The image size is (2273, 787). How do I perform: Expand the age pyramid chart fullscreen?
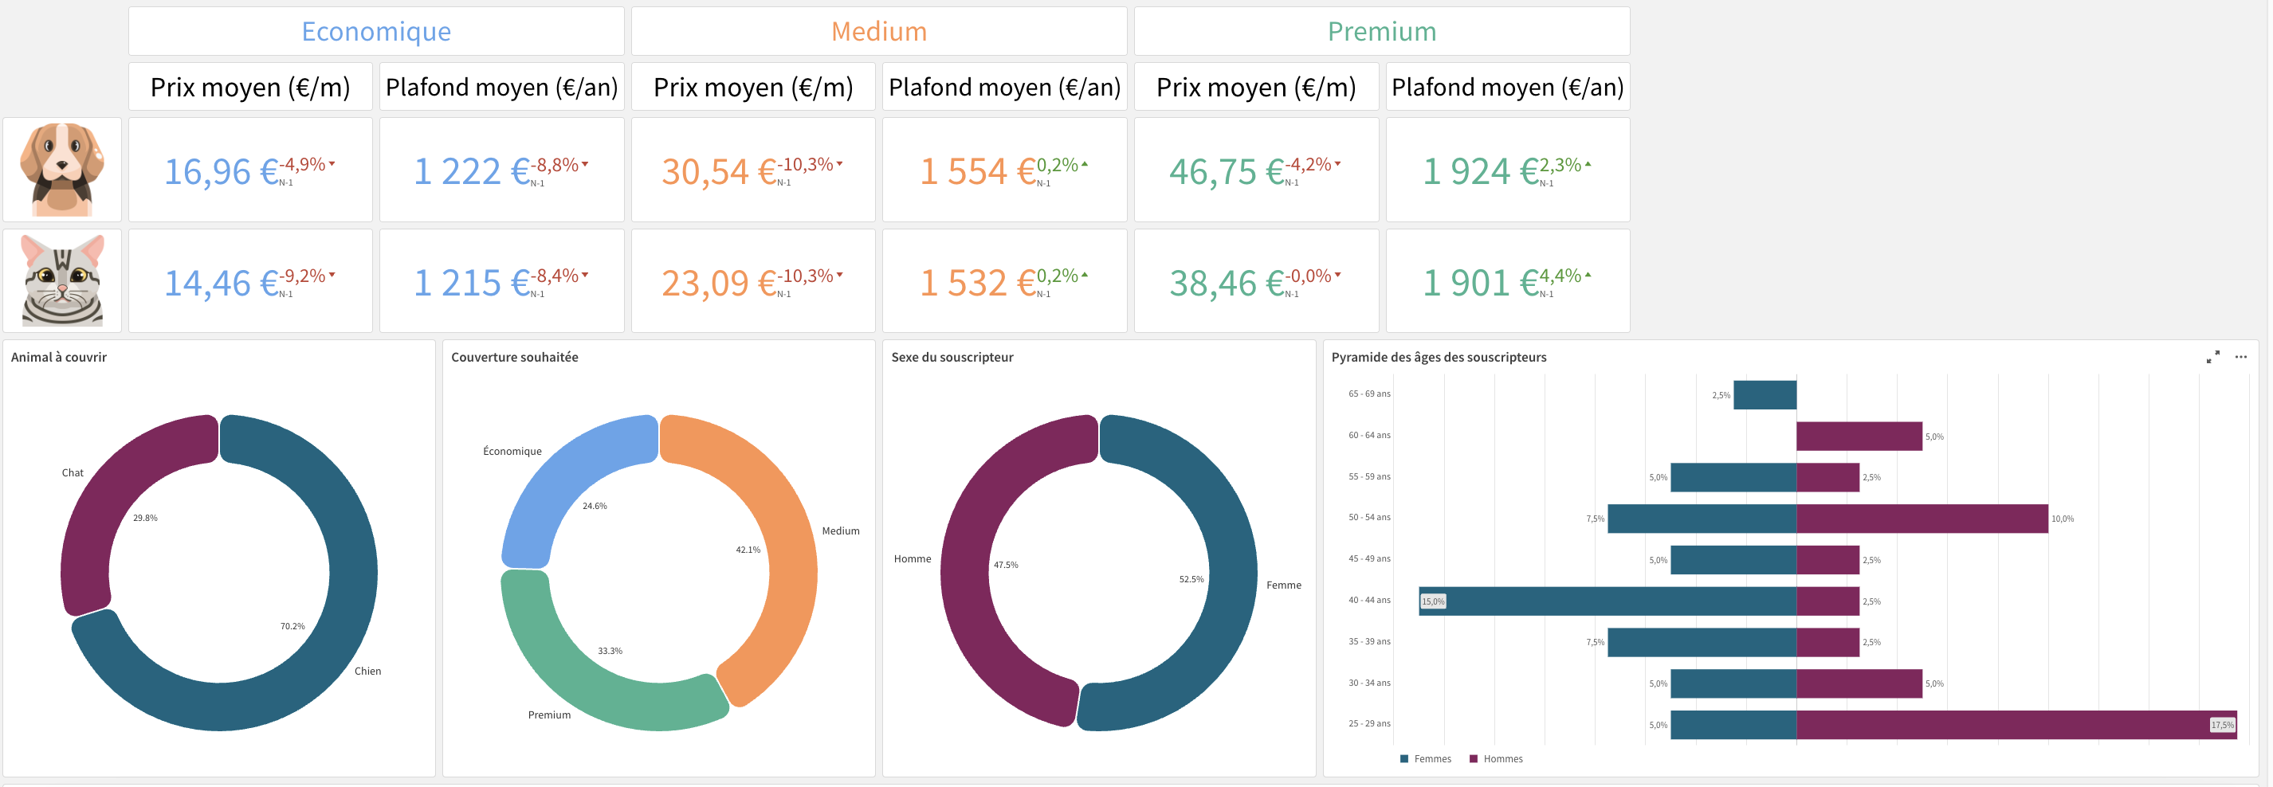pos(2212,356)
